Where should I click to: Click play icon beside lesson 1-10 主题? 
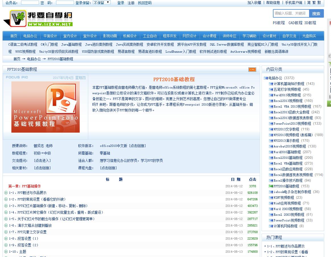[x=6, y=252]
